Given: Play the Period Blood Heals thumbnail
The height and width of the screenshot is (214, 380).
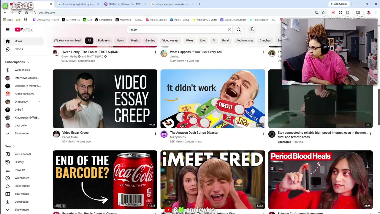Looking at the screenshot, I should (x=320, y=180).
